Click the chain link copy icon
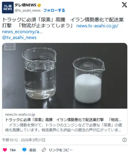The height and width of the screenshot is (154, 129). pyautogui.click(x=44, y=150)
